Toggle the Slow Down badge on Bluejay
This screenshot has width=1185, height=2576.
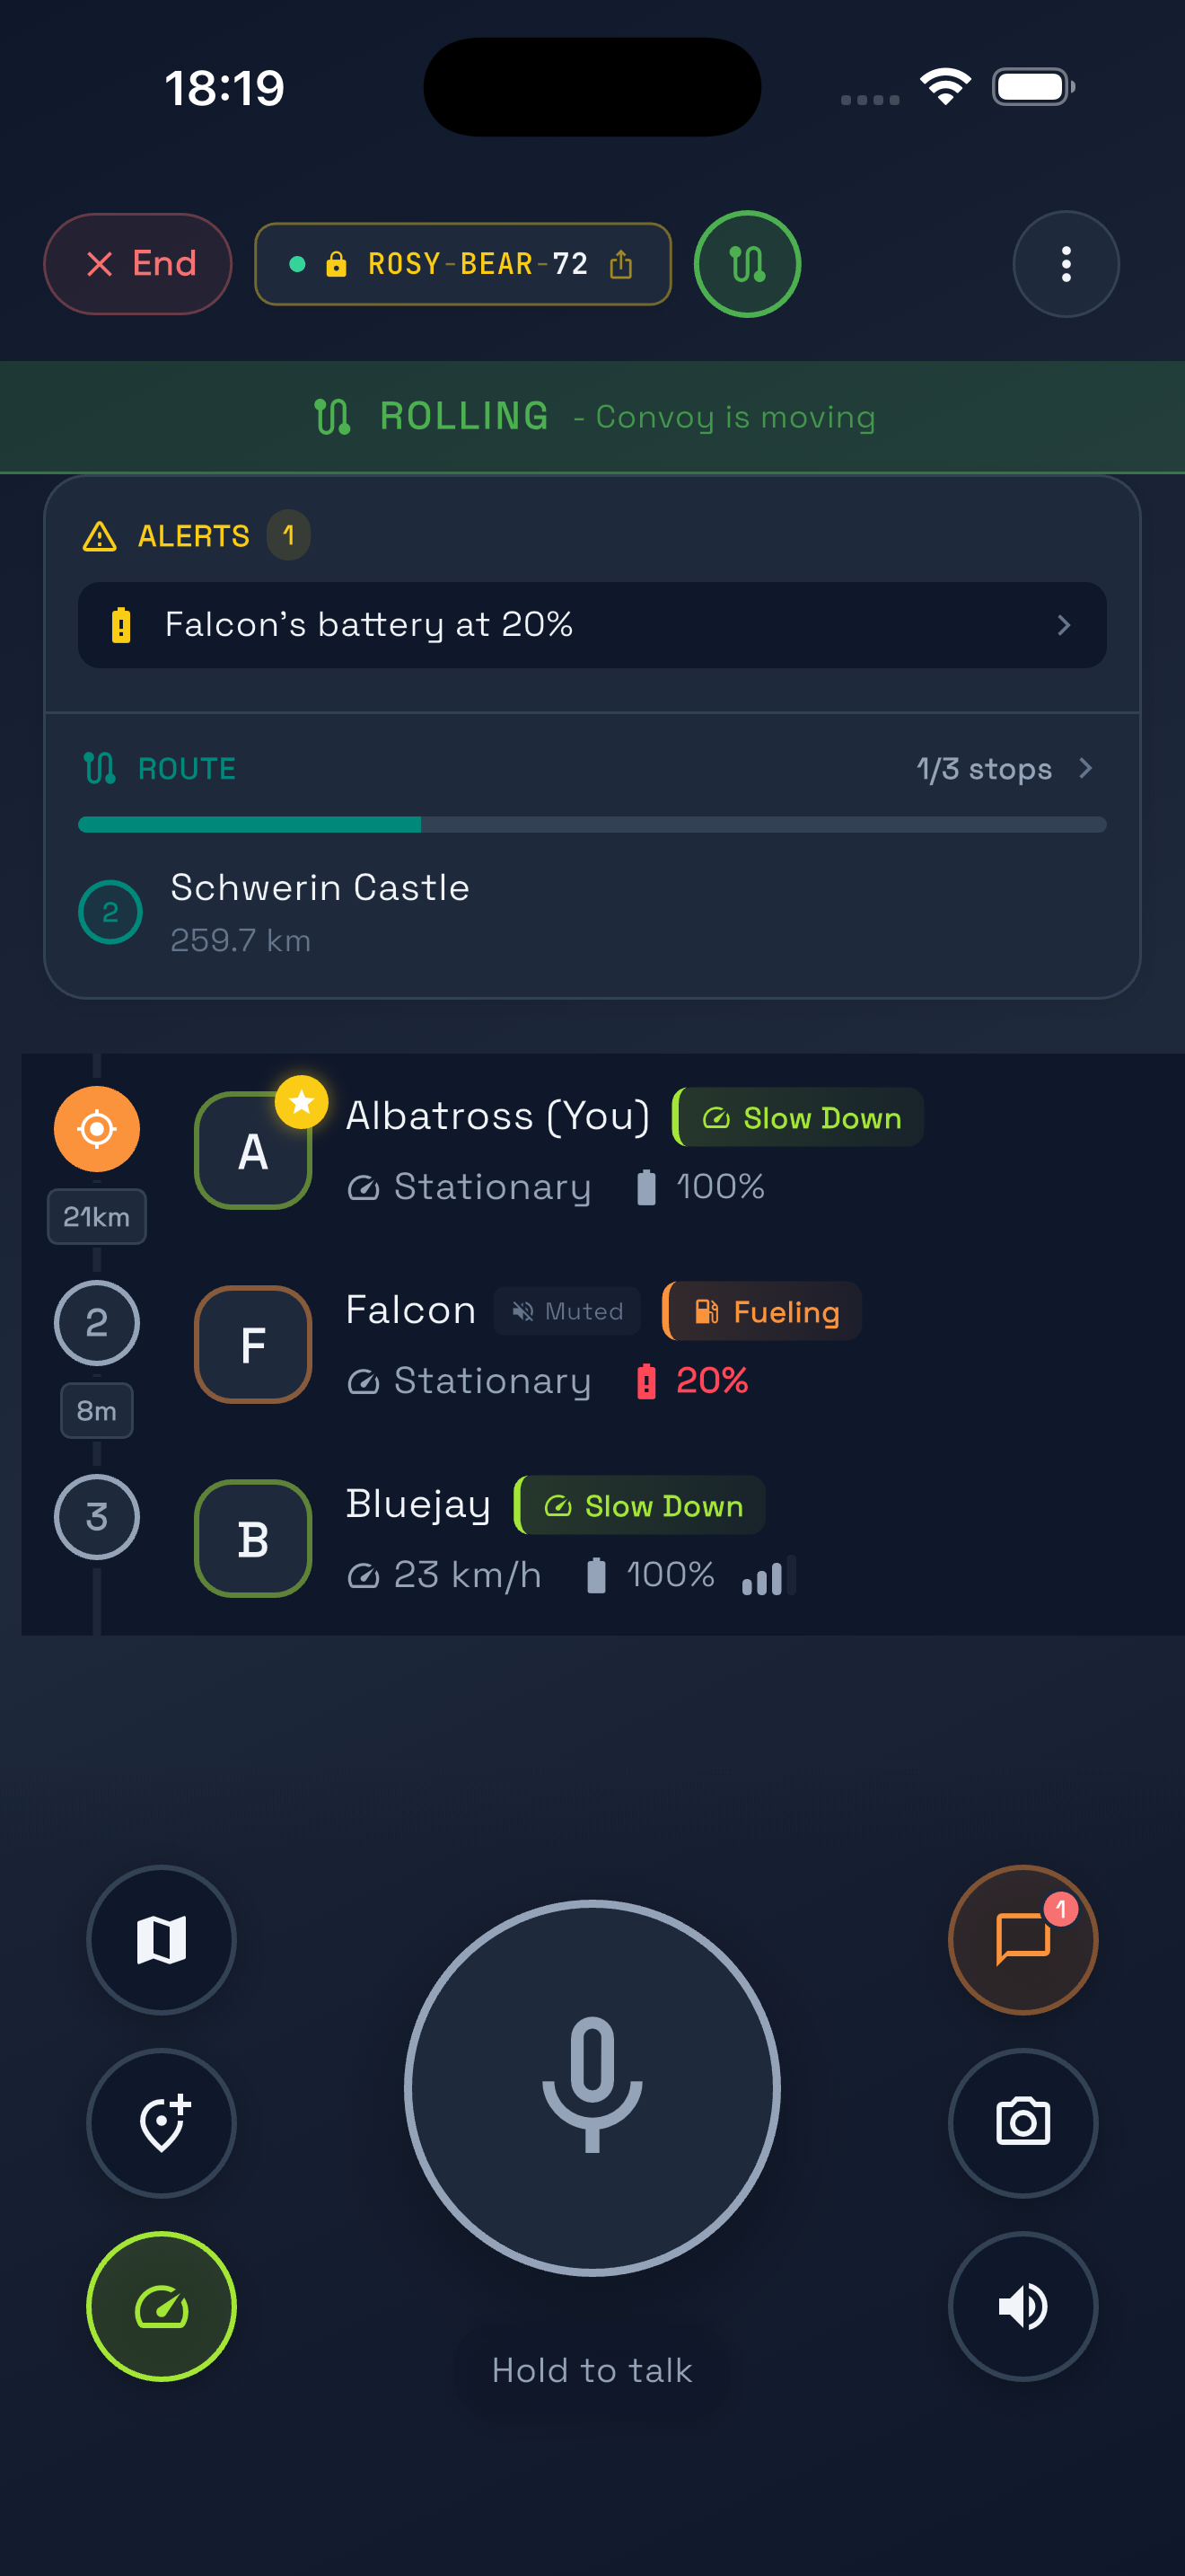pos(638,1506)
